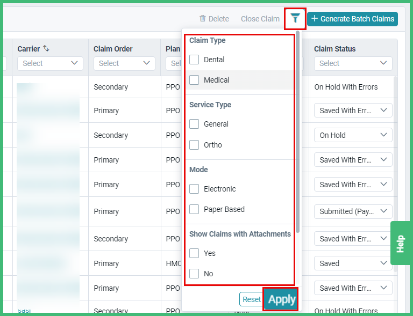Check the Dental claim type checkbox
Image resolution: width=413 pixels, height=316 pixels.
coord(194,60)
